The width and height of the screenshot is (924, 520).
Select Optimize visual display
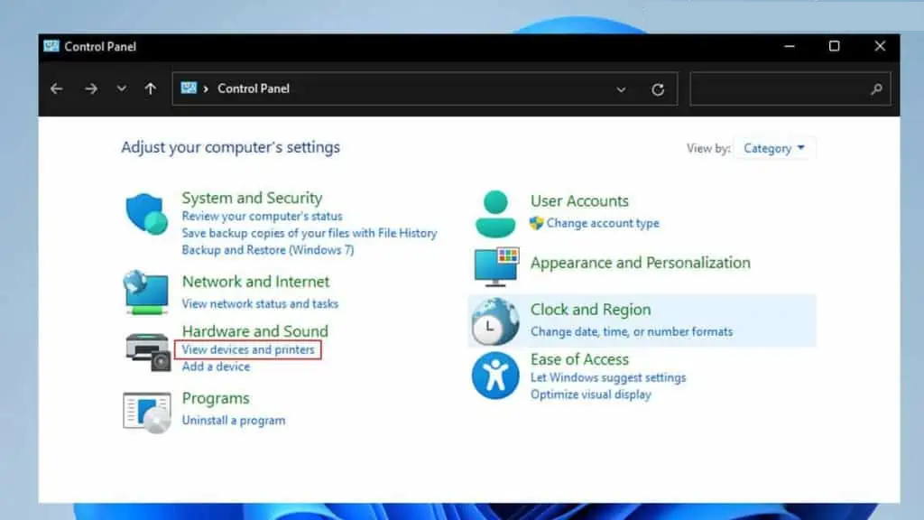(590, 395)
